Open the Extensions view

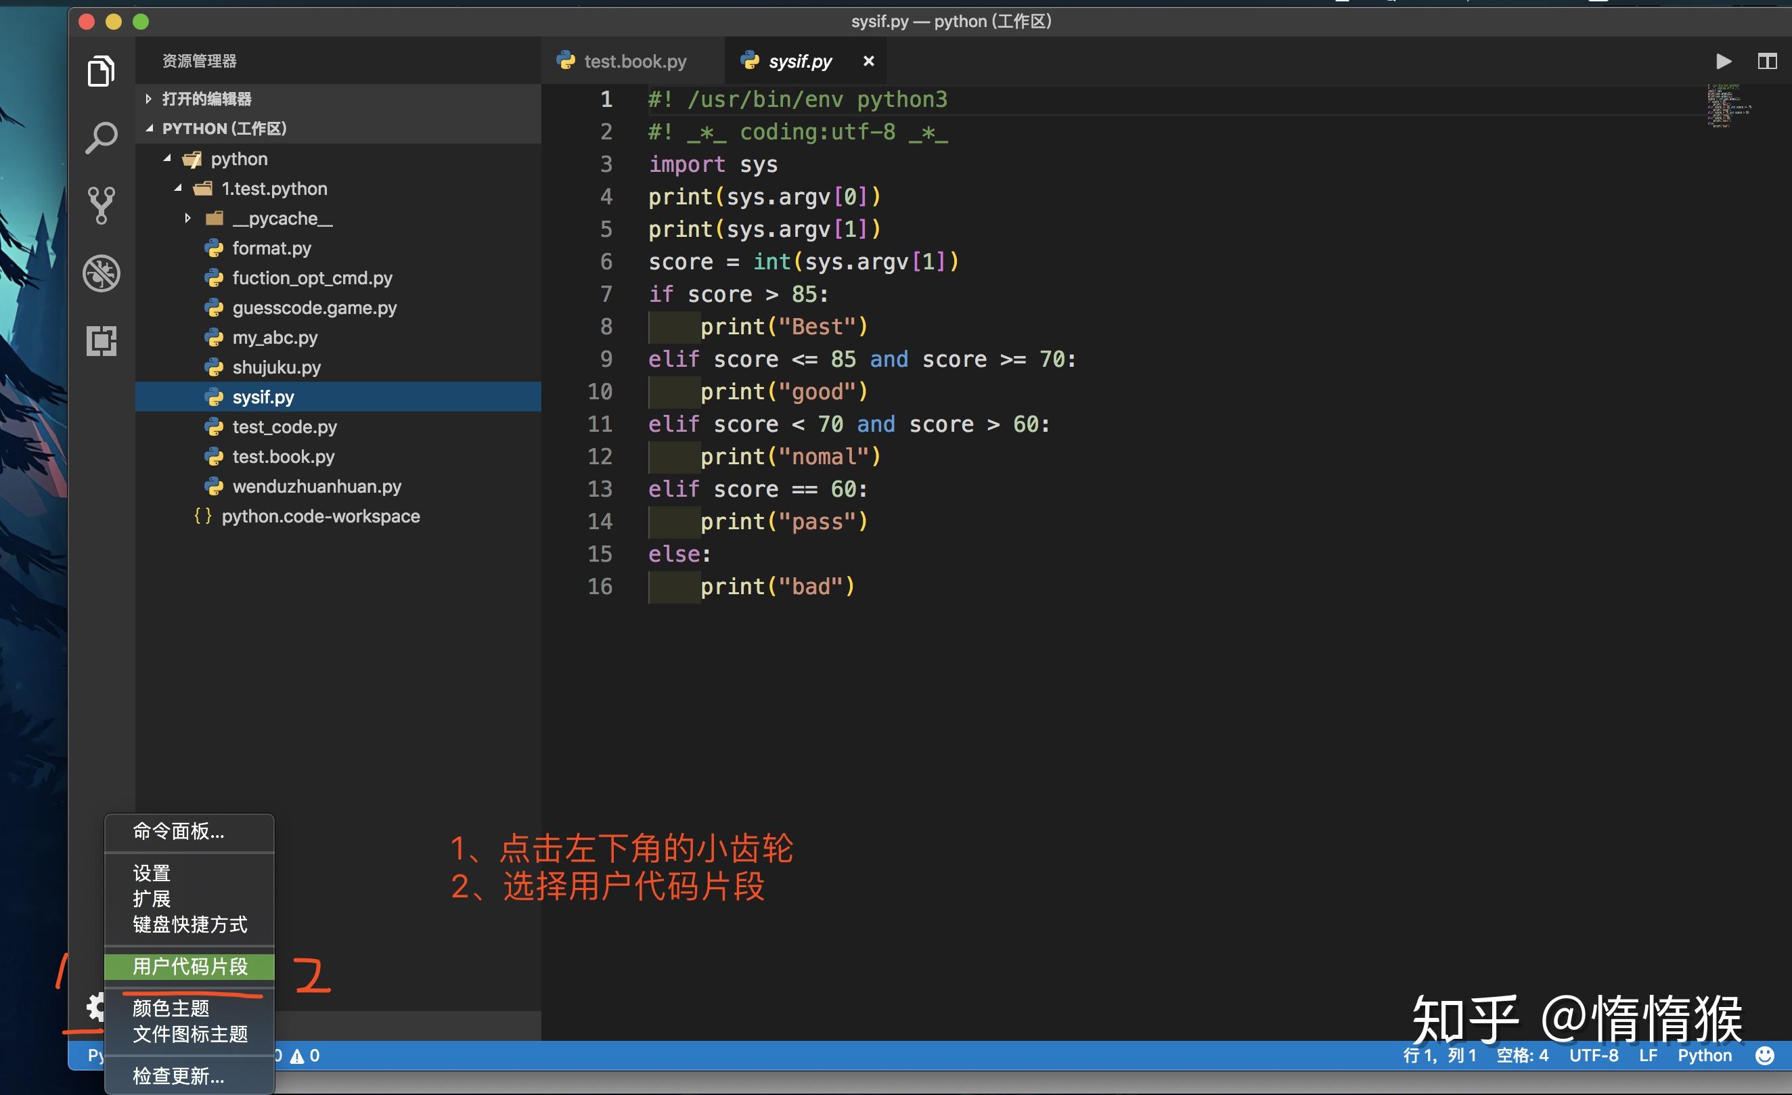click(x=101, y=340)
